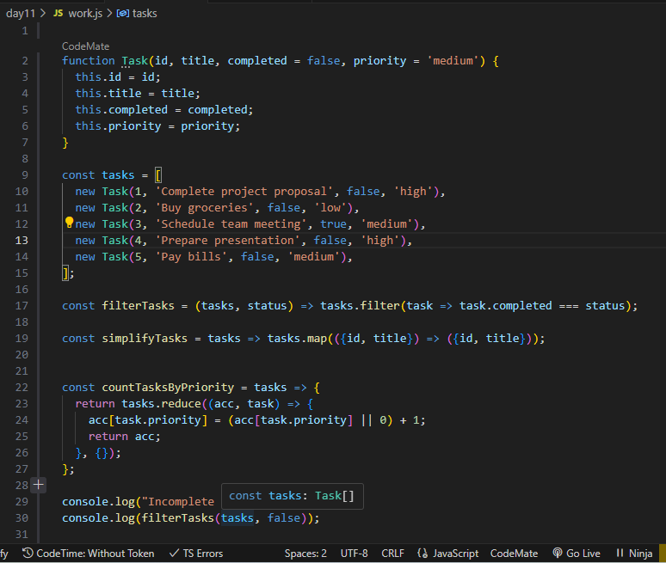Click the Go Live broadcast icon
This screenshot has width=666, height=563.
pyautogui.click(x=558, y=553)
